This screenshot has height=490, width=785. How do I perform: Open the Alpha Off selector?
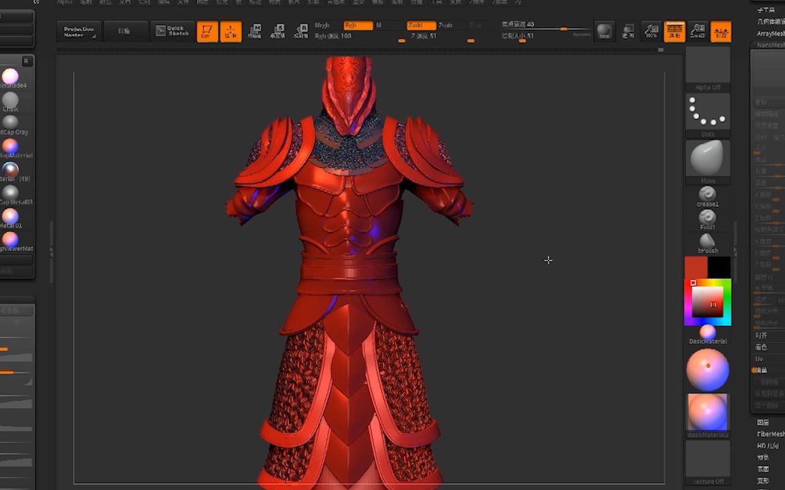[x=707, y=68]
